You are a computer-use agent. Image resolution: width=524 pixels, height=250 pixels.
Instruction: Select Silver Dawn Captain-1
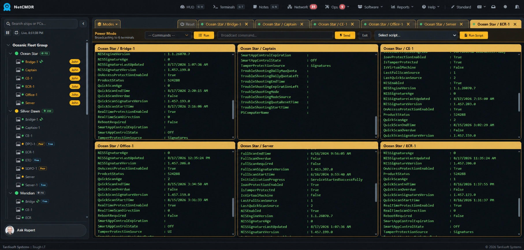pyautogui.click(x=32, y=127)
